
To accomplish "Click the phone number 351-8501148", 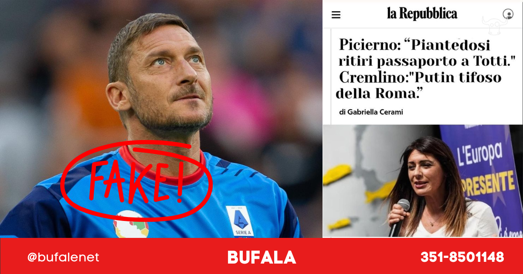I will pos(462,257).
